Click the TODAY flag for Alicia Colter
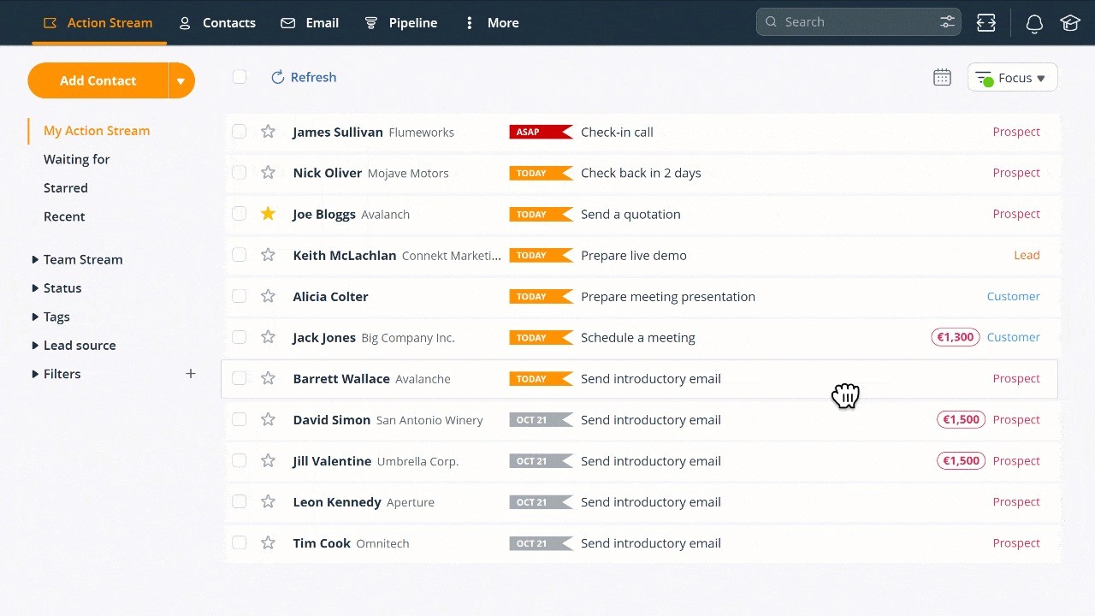 tap(541, 296)
